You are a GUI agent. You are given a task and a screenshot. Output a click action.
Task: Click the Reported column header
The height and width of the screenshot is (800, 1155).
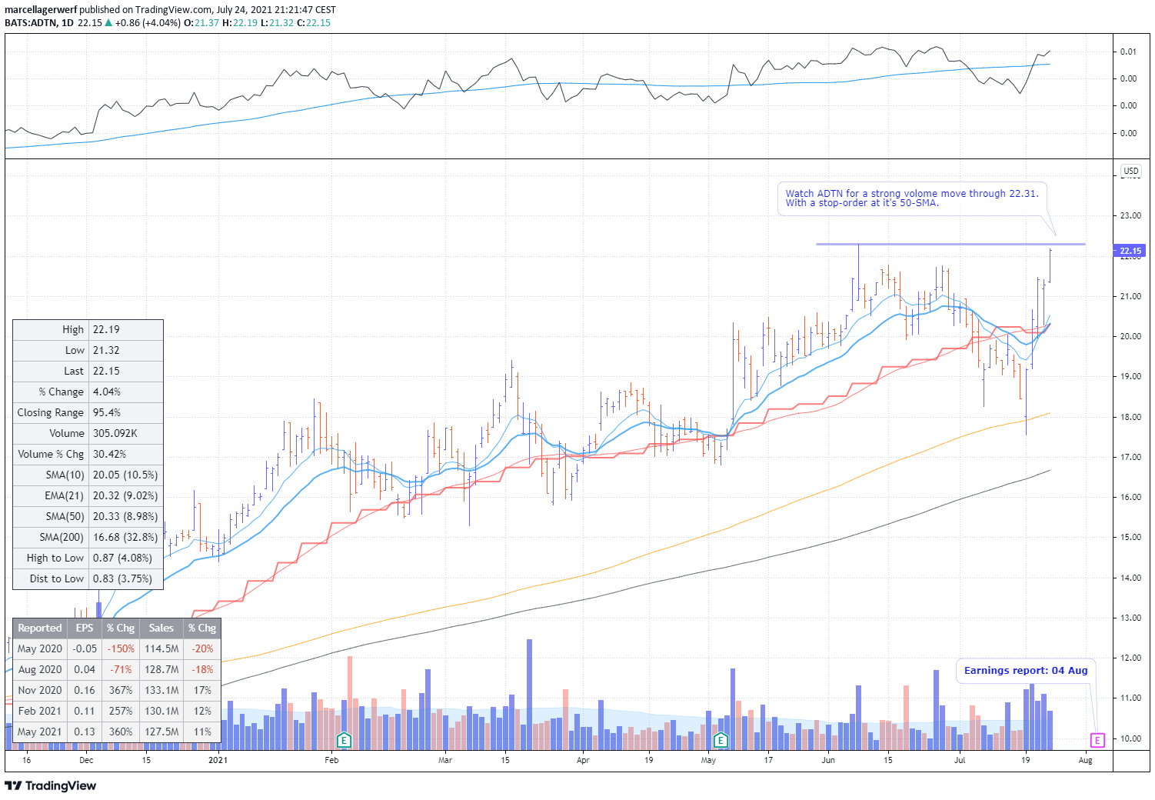40,628
